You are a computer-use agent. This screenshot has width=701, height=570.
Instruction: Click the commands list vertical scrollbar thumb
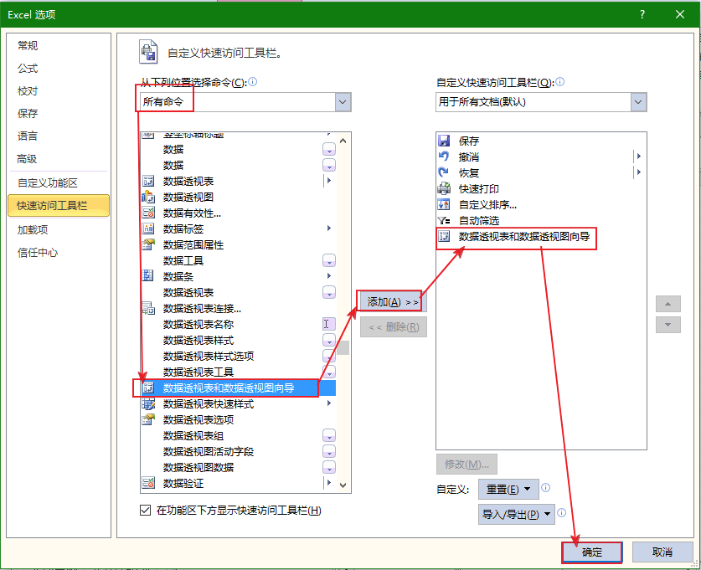(x=343, y=347)
